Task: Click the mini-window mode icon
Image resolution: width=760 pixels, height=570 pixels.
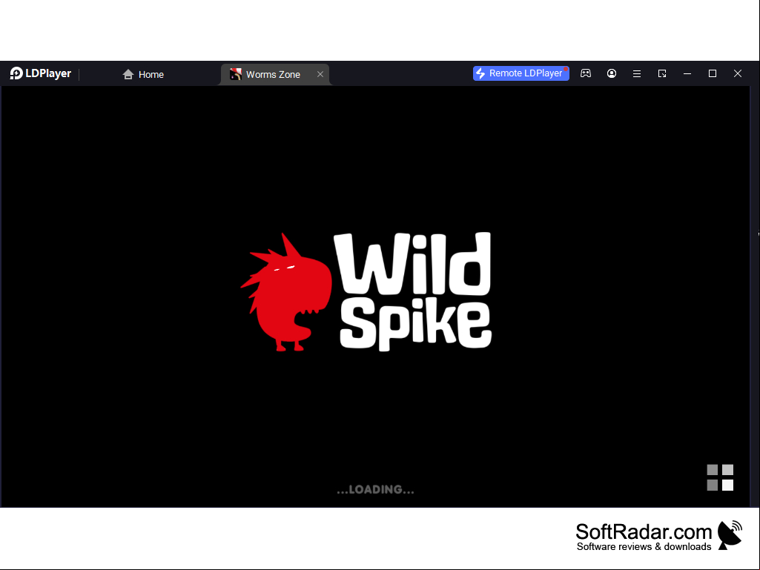Action: 662,73
